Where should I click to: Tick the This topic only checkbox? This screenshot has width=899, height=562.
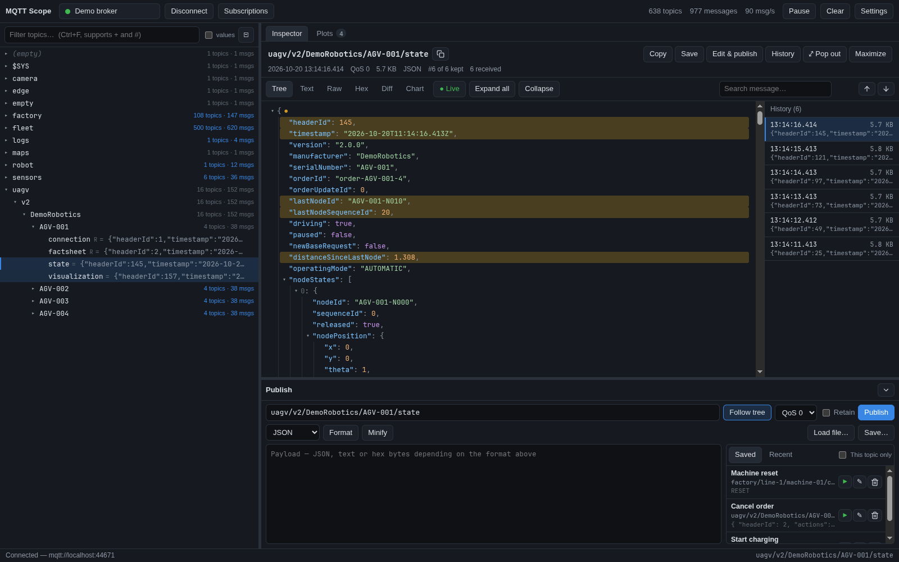843,455
